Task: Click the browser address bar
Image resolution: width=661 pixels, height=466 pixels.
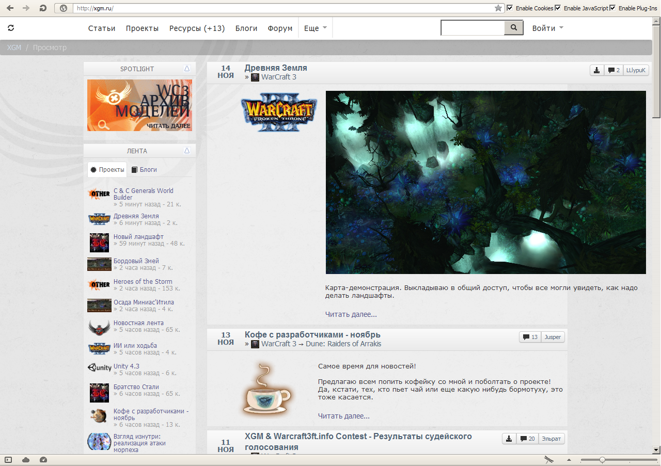Action: [283, 8]
